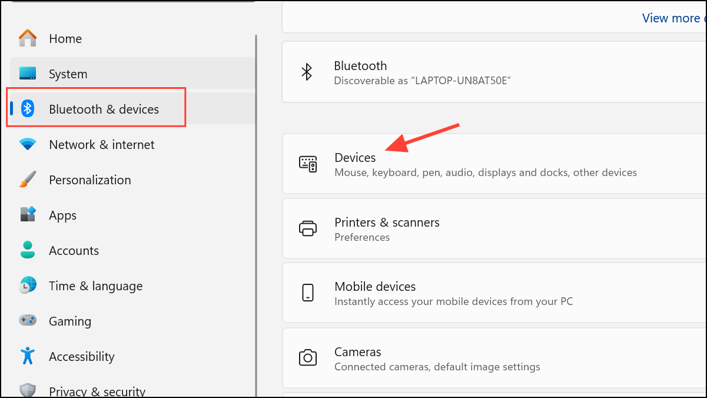Click the Home house icon in sidebar

[28, 38]
